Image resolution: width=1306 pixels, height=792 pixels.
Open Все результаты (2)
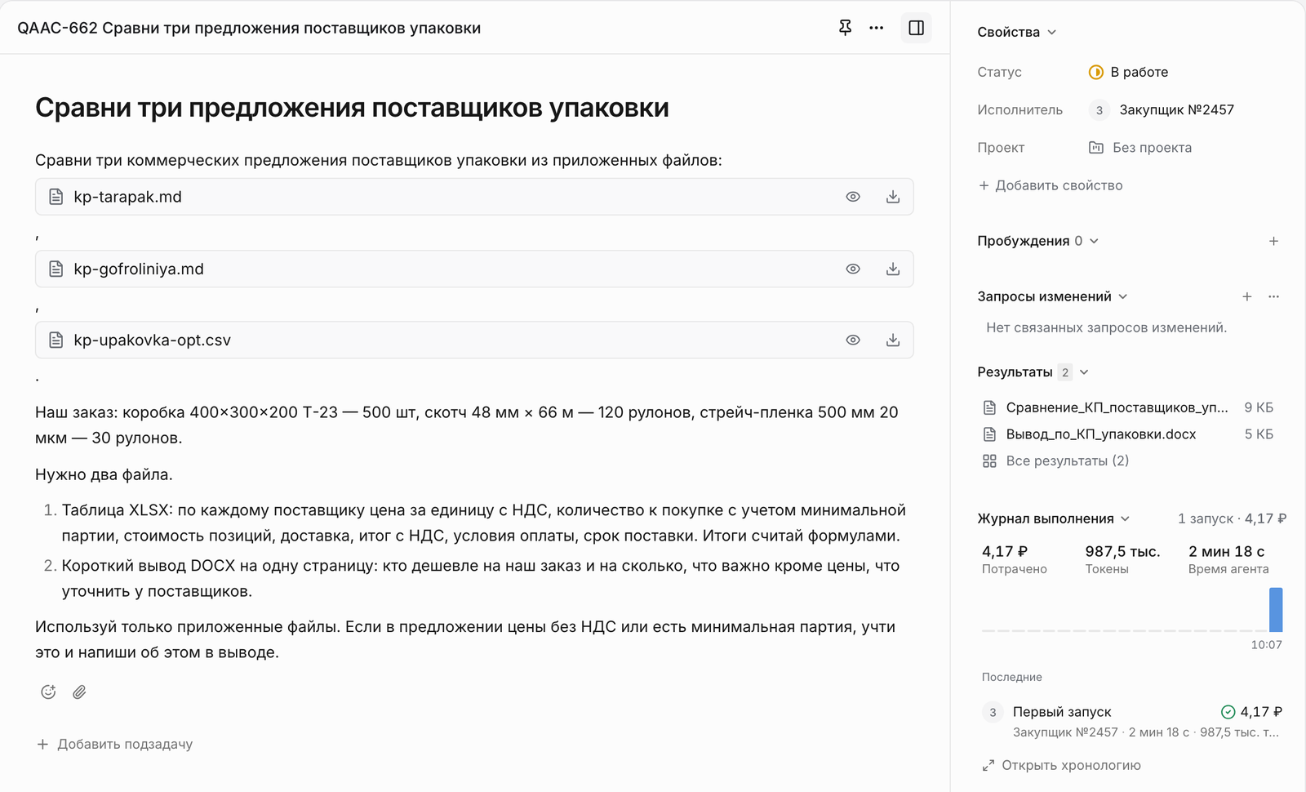1055,461
